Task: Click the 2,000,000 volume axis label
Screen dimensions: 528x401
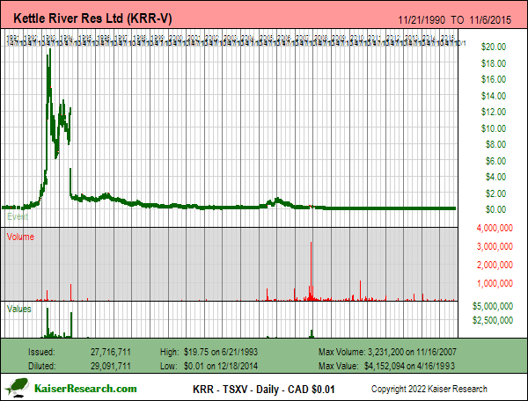Action: pyautogui.click(x=495, y=265)
